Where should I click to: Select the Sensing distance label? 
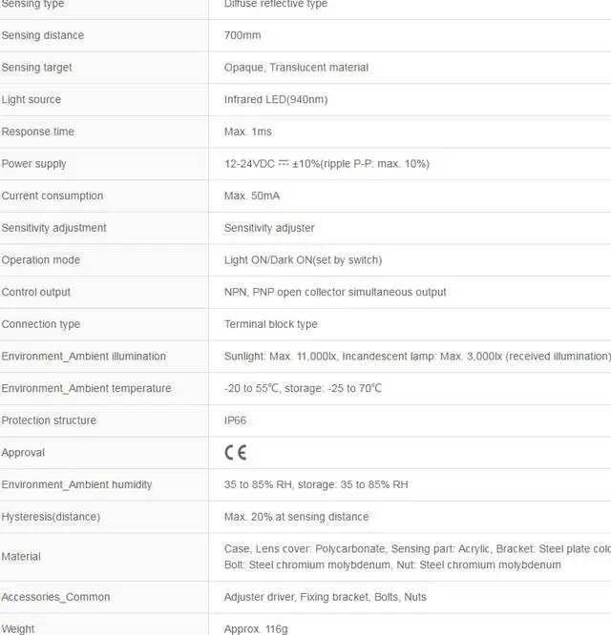(43, 36)
